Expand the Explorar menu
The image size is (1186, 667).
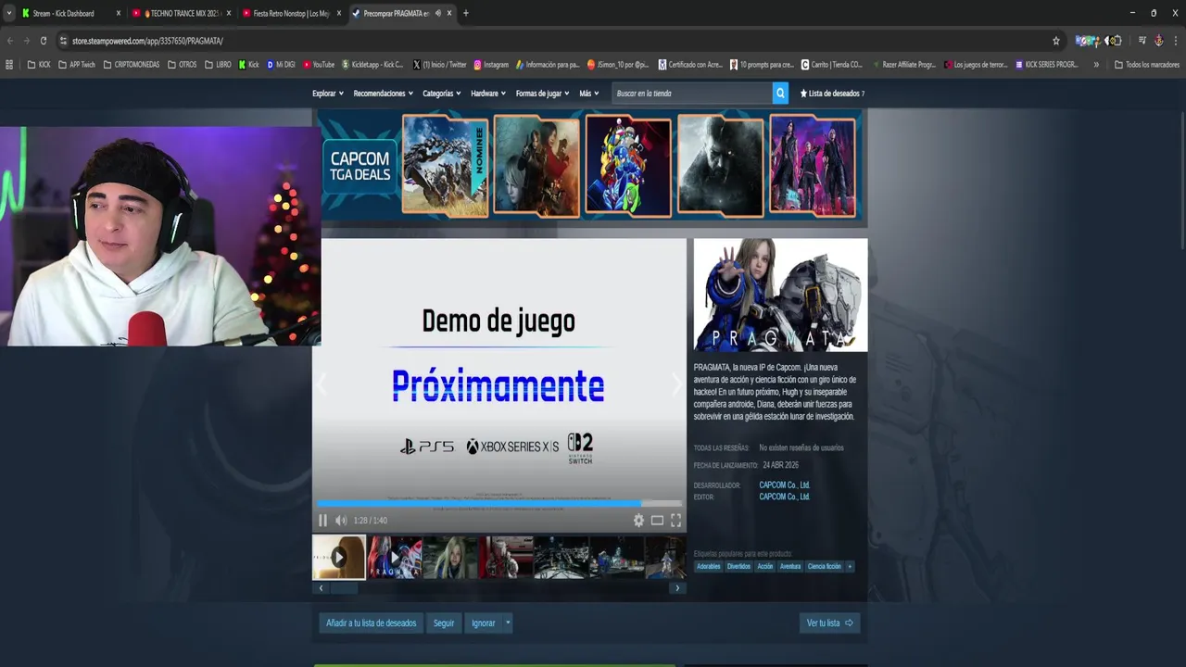(x=328, y=94)
